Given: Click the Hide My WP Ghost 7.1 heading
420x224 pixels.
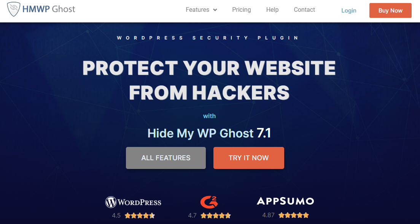Looking at the screenshot, I should (209, 133).
